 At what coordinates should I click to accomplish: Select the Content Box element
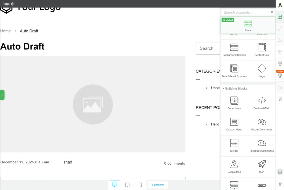click(262, 50)
